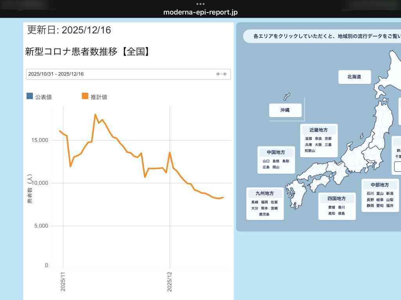Click the 中部地方 region header
The width and height of the screenshot is (401, 300).
coord(380,185)
